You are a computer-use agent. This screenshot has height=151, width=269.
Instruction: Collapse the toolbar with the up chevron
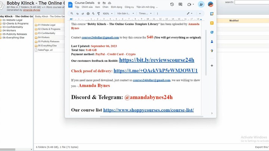200,13
